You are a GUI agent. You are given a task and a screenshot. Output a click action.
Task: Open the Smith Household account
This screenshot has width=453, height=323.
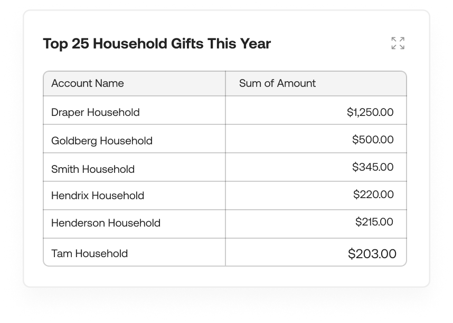(x=93, y=169)
